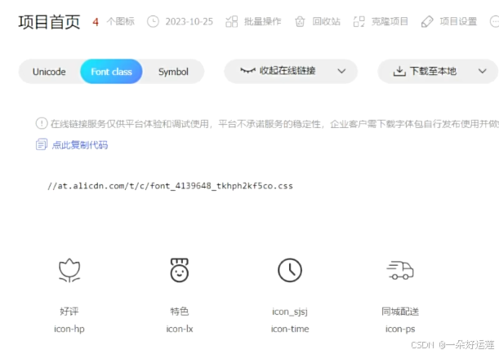Click the tulip 好评 icon
This screenshot has width=499, height=354.
click(69, 271)
